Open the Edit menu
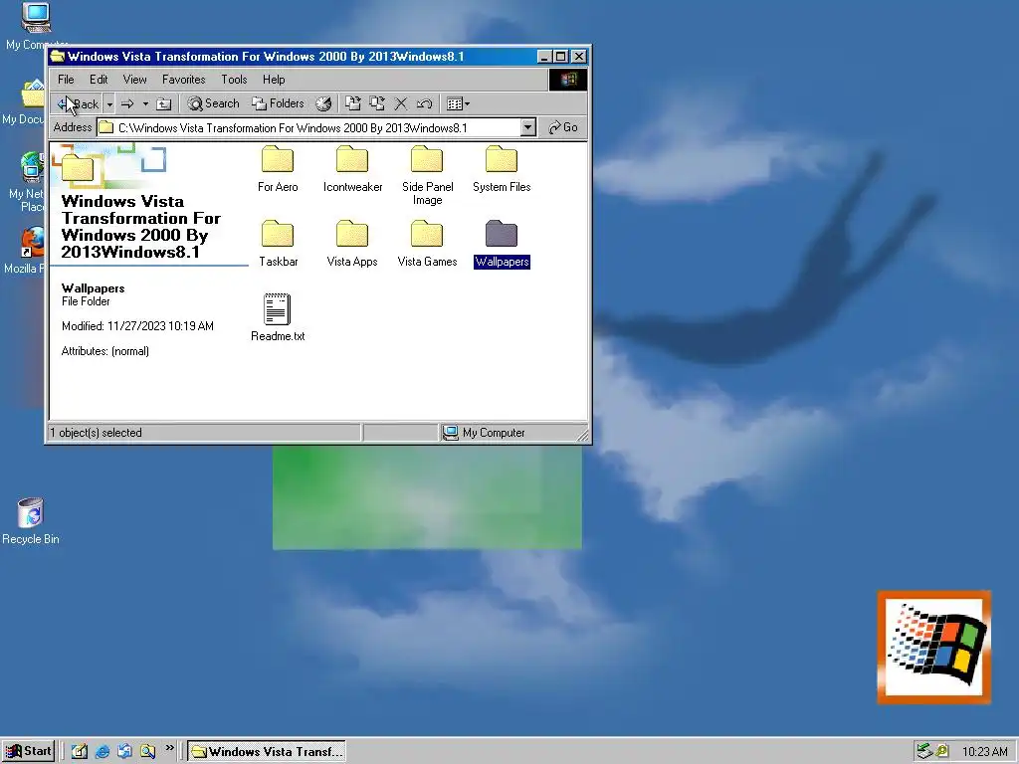Screen dimensions: 1019x764 point(99,80)
